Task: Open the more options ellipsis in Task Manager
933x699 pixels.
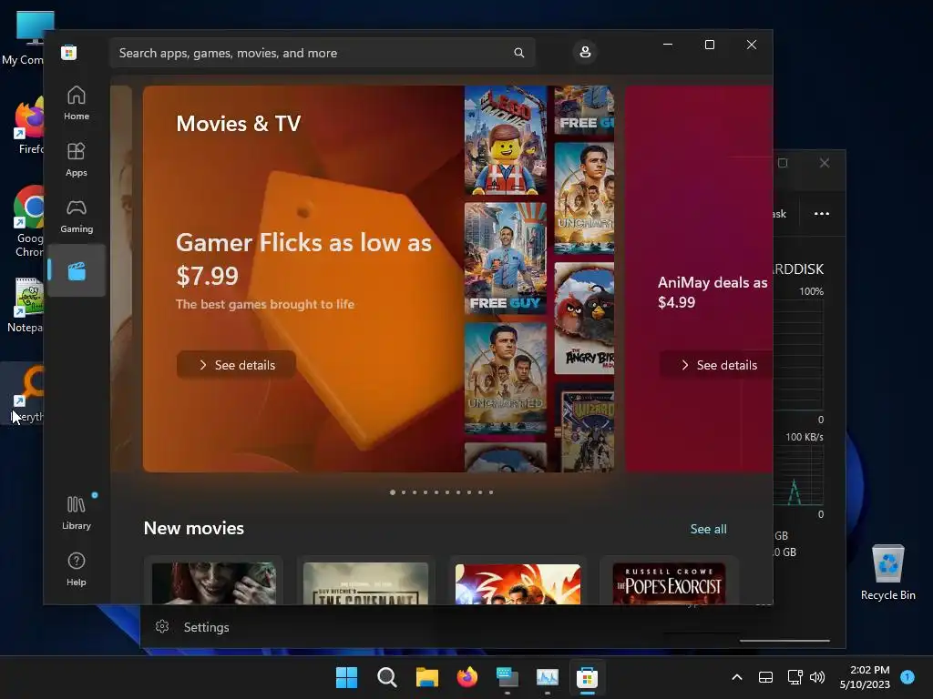Action: pyautogui.click(x=822, y=214)
